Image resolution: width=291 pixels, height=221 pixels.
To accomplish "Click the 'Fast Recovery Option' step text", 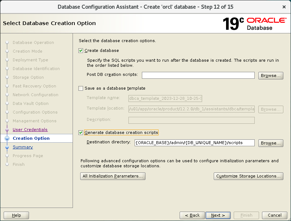I will pyautogui.click(x=34, y=86).
